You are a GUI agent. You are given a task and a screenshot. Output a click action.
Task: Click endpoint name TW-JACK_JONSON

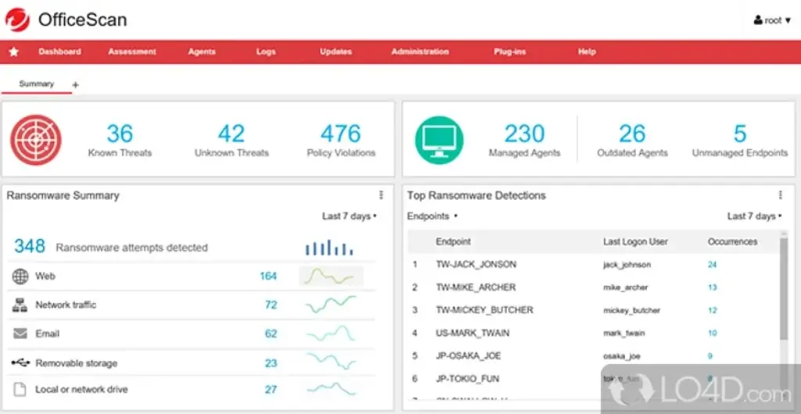tap(476, 265)
